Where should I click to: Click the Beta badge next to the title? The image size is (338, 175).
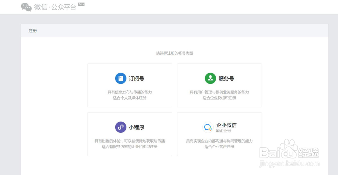click(x=81, y=4)
